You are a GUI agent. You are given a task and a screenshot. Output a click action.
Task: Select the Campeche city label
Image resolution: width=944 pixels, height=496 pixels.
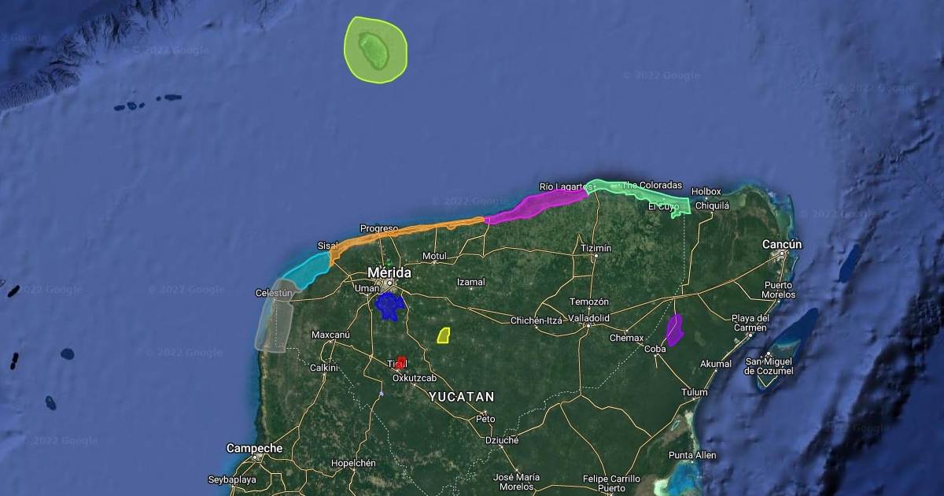(254, 448)
